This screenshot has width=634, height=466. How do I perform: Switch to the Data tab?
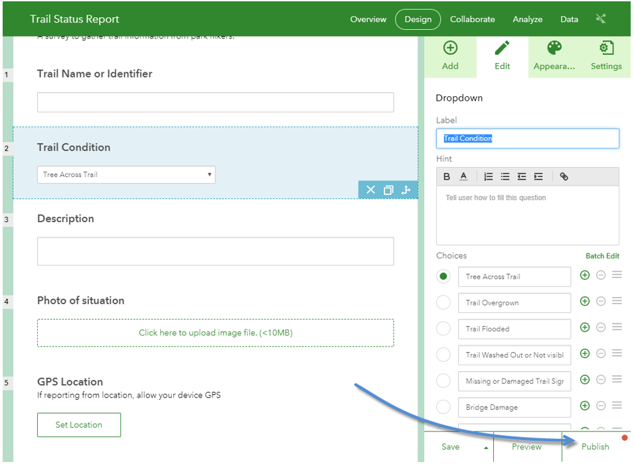[569, 19]
